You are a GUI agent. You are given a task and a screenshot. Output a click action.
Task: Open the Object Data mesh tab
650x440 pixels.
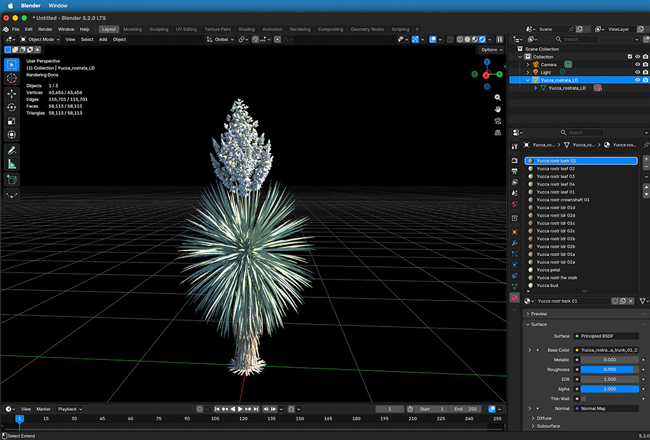514,286
